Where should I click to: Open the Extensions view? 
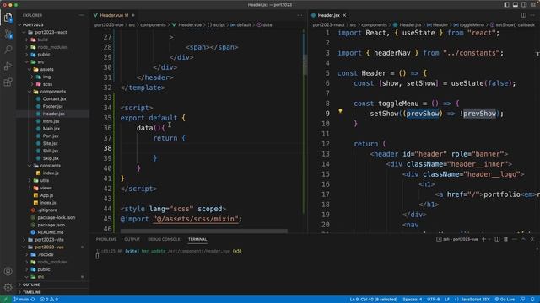8,82
